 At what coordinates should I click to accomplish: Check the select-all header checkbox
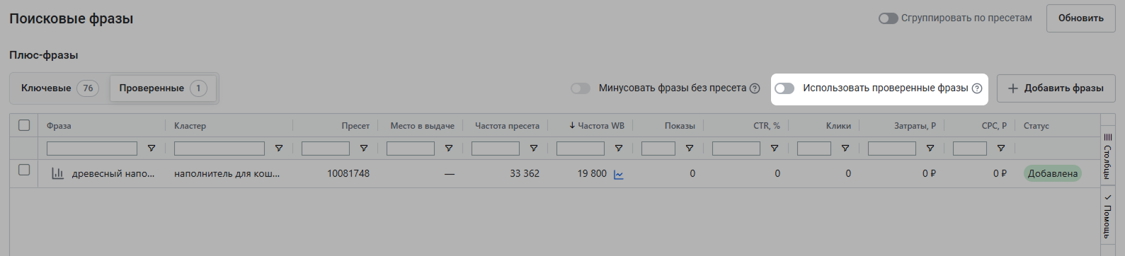pos(24,125)
